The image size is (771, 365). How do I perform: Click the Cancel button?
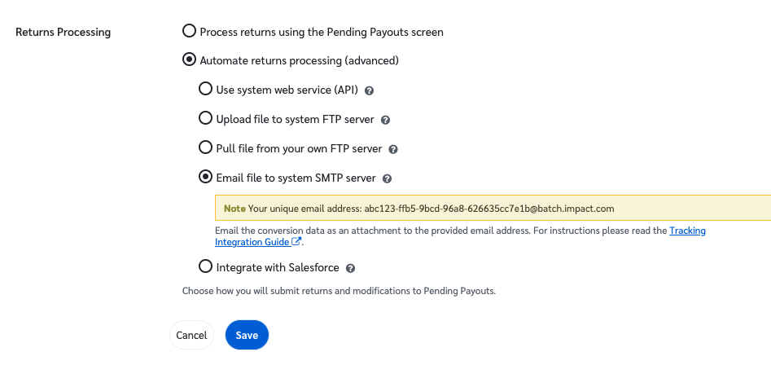[191, 335]
